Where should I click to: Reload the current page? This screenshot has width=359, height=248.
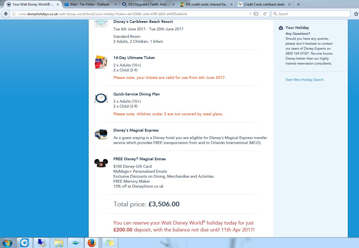click(x=265, y=14)
